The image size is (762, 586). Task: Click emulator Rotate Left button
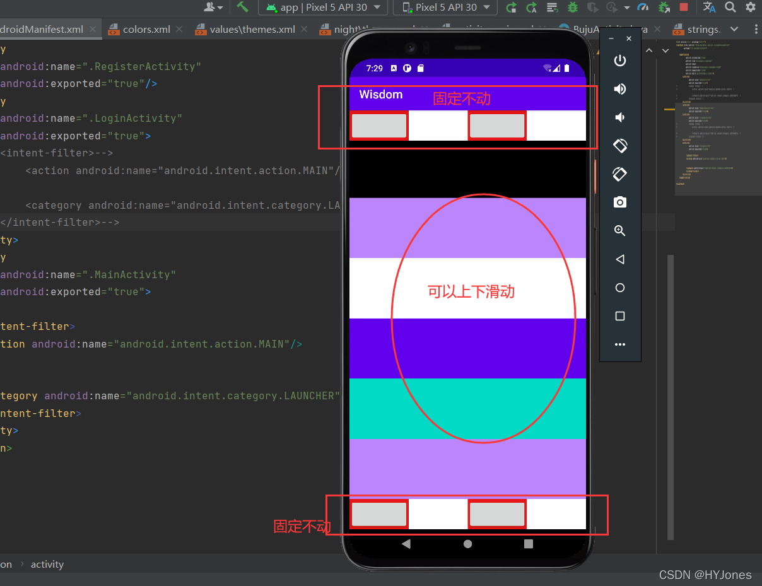click(620, 146)
